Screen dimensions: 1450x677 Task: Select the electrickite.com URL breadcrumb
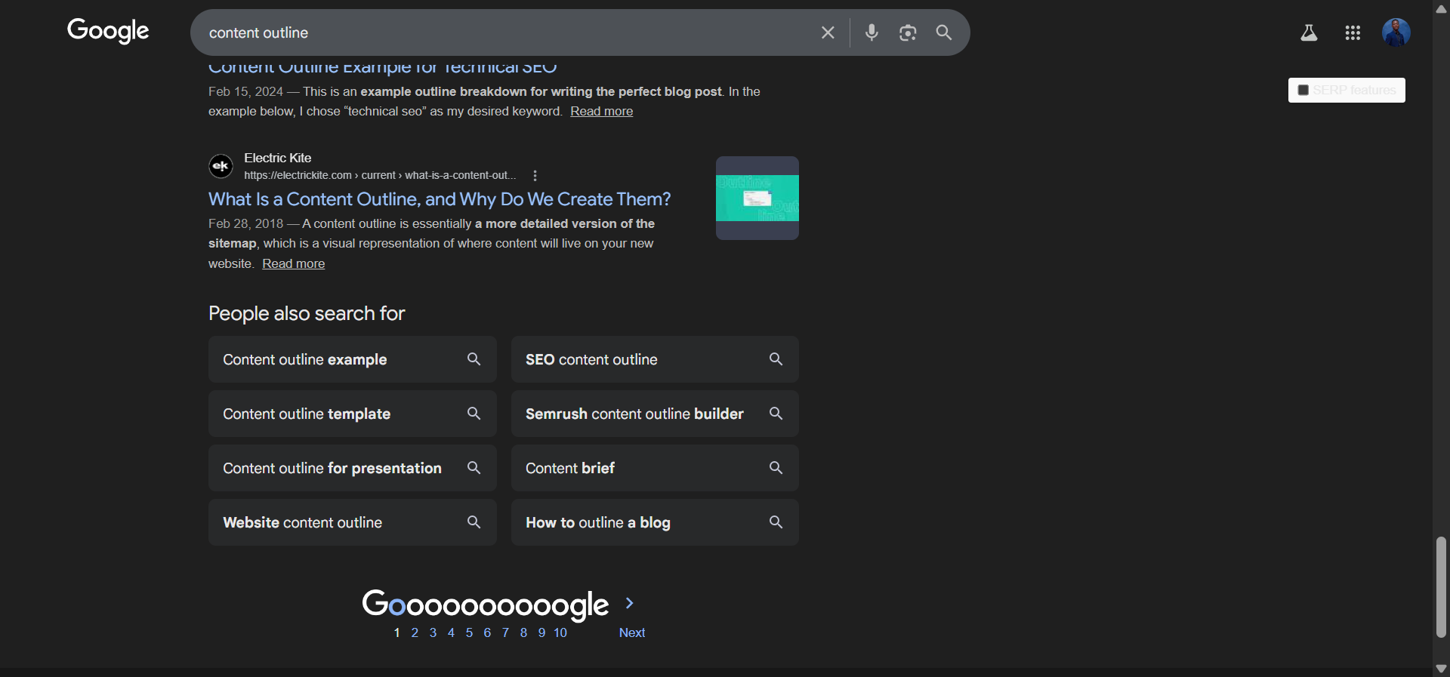pyautogui.click(x=380, y=175)
